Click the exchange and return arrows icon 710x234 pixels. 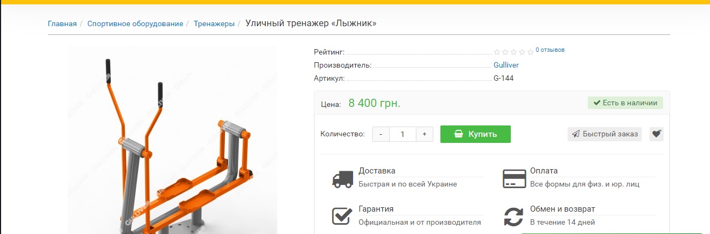point(514,217)
